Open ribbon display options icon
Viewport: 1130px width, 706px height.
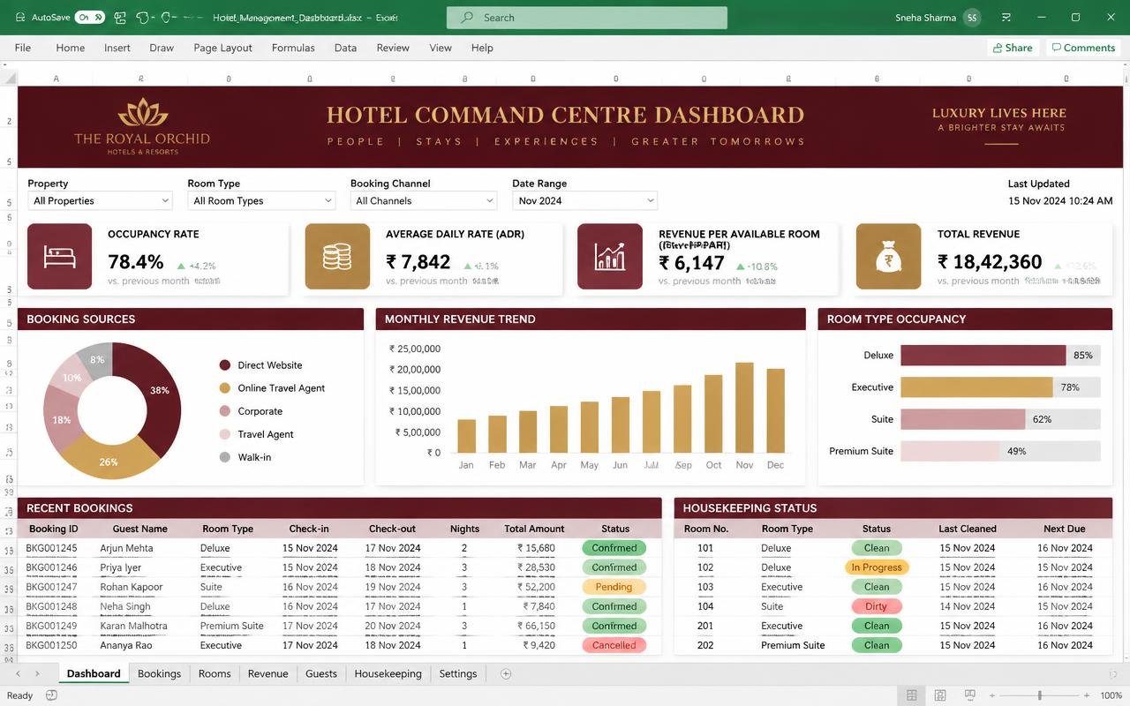pos(1006,17)
